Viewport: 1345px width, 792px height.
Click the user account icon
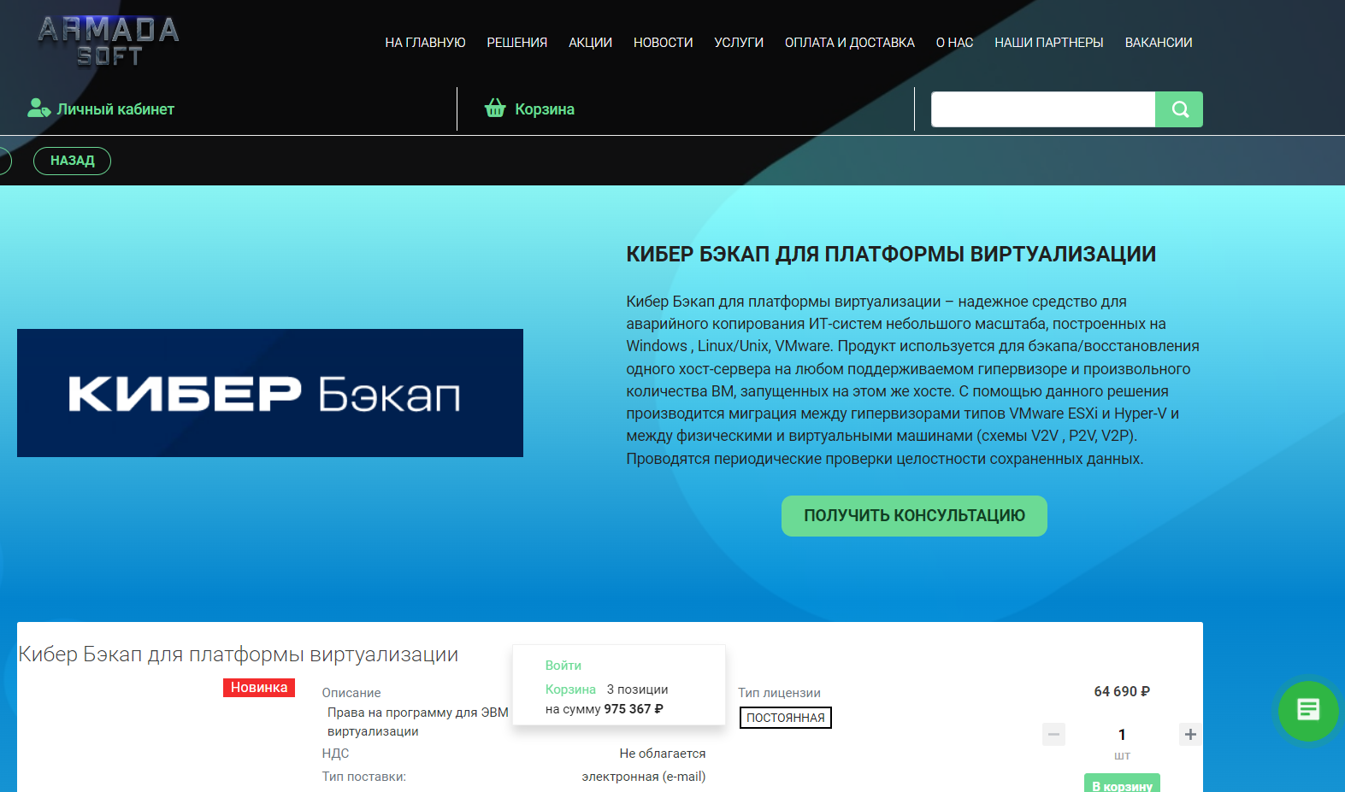[x=38, y=109]
